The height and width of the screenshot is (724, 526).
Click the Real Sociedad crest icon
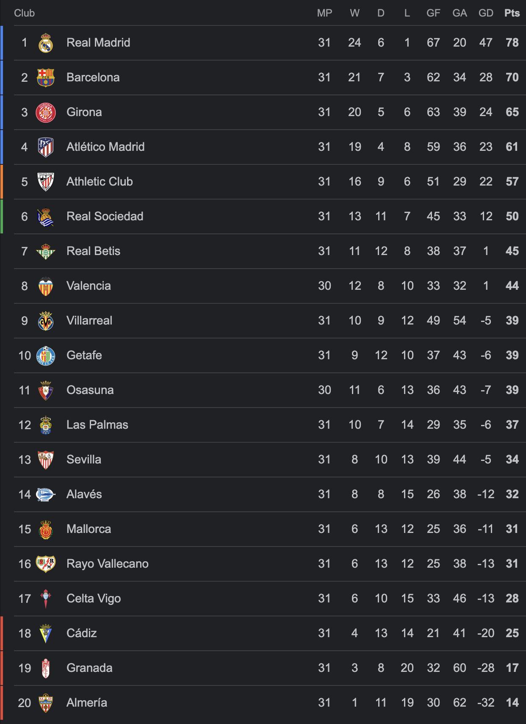coord(46,216)
